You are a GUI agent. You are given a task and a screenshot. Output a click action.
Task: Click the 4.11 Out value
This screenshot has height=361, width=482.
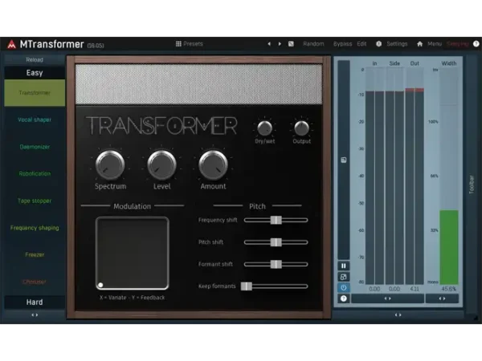pos(415,289)
